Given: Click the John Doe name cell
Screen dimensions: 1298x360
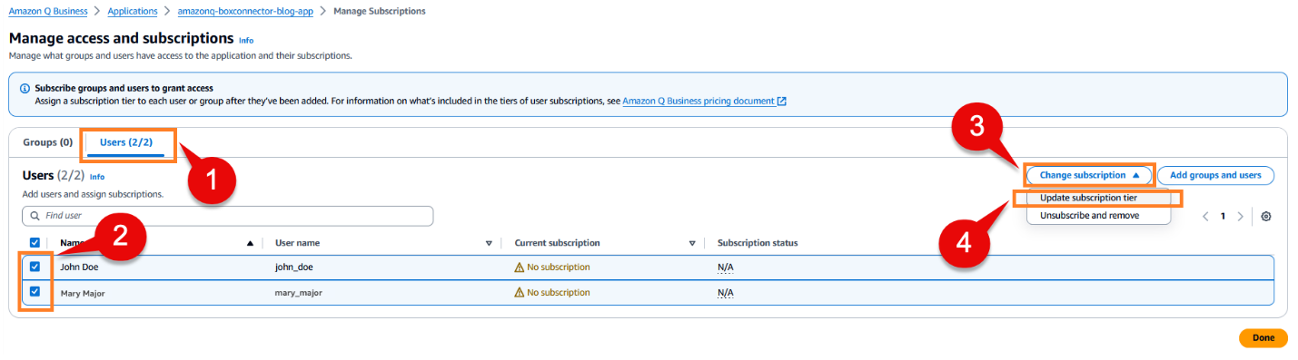Looking at the screenshot, I should pyautogui.click(x=80, y=268).
